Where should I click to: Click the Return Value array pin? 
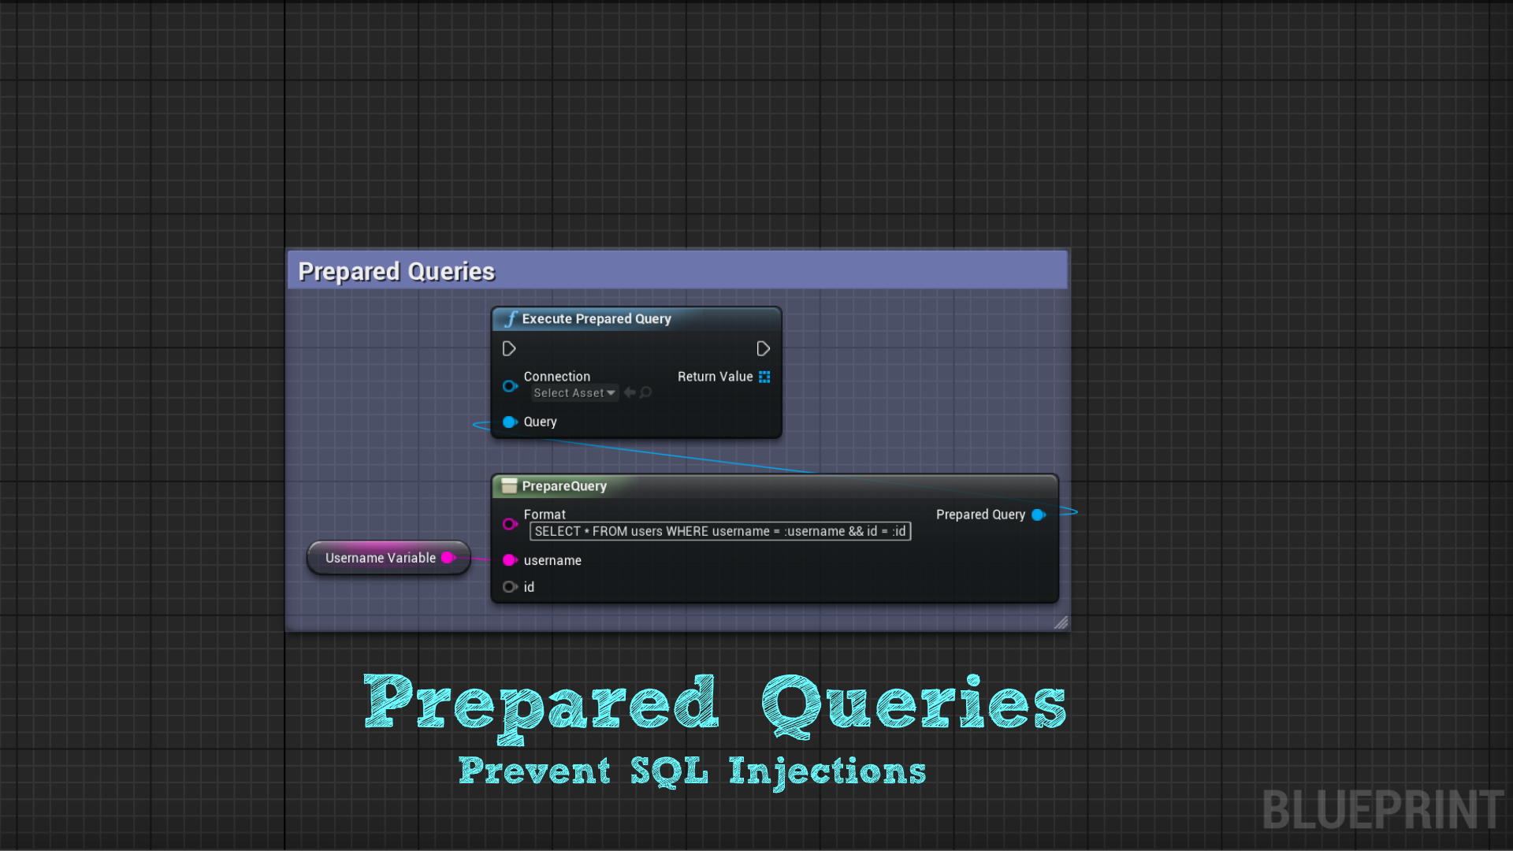coord(764,377)
